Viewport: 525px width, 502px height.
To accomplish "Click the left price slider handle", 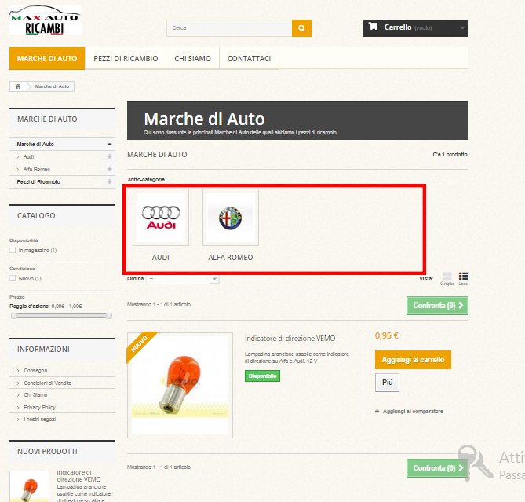I will (13, 316).
